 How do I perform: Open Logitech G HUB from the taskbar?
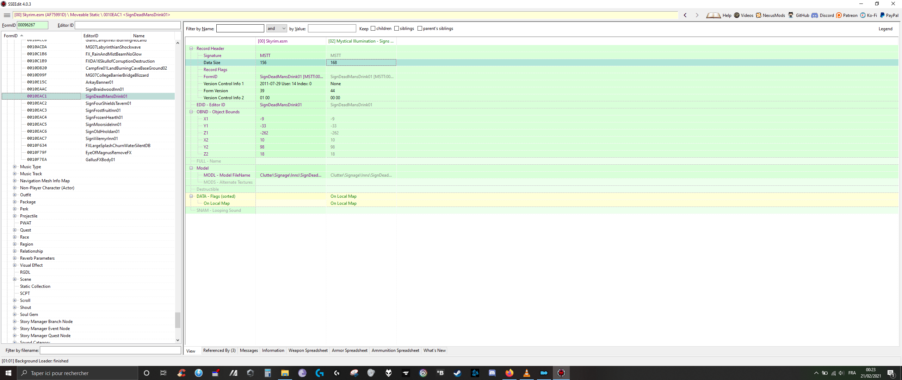pos(319,373)
